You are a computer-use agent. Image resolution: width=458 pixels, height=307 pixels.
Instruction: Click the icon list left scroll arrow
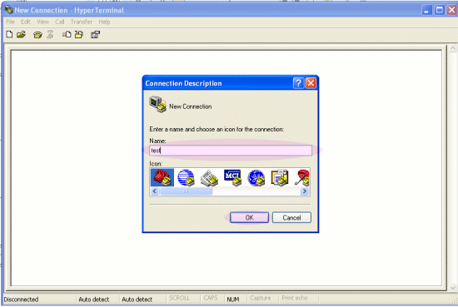(x=155, y=191)
